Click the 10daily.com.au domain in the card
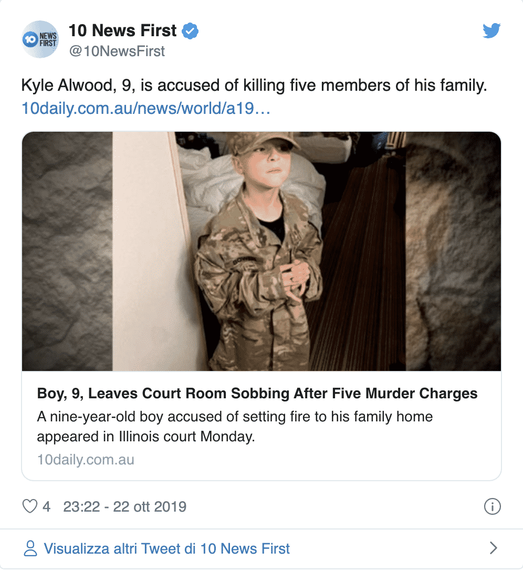This screenshot has width=523, height=572. click(x=86, y=460)
